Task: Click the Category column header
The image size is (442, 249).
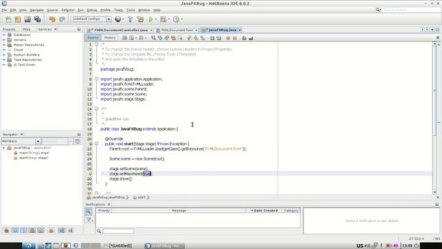Action: click(291, 210)
